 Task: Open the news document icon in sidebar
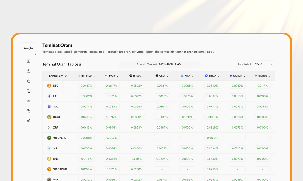click(x=28, y=61)
